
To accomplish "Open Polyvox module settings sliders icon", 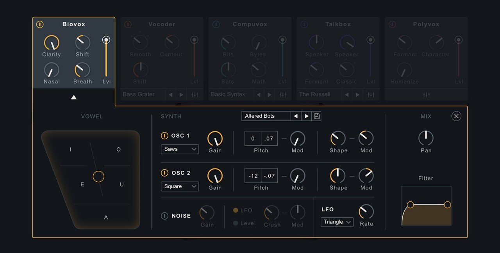I will coord(426,95).
